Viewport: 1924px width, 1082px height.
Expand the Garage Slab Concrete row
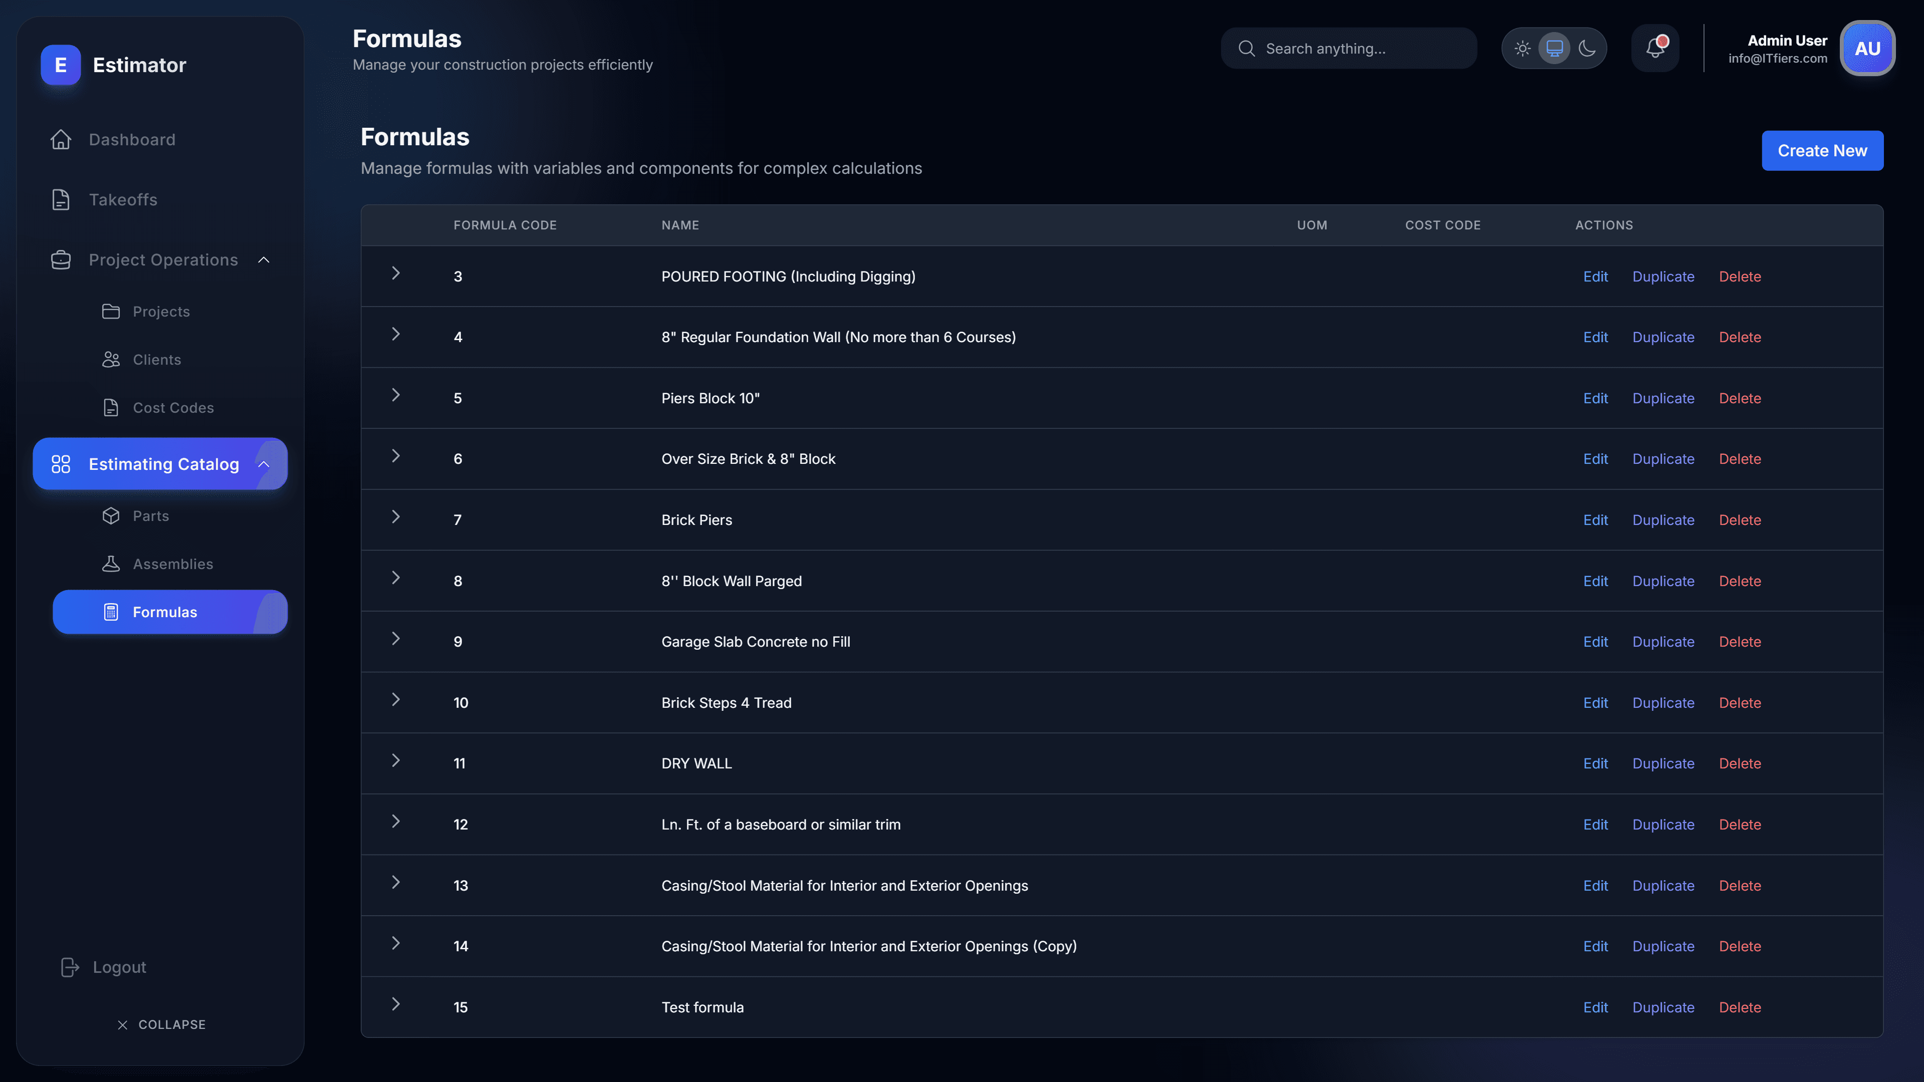click(x=396, y=639)
